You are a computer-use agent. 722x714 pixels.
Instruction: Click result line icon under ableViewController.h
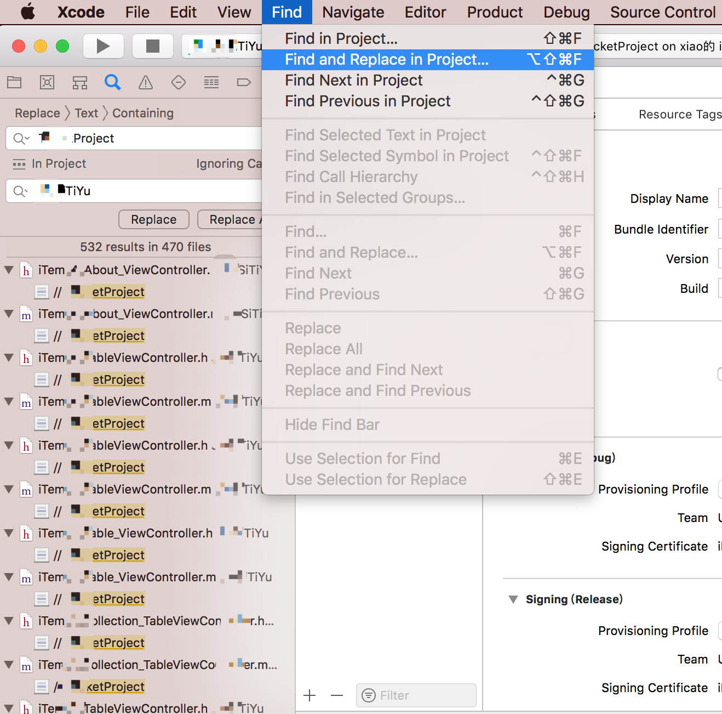coord(42,379)
